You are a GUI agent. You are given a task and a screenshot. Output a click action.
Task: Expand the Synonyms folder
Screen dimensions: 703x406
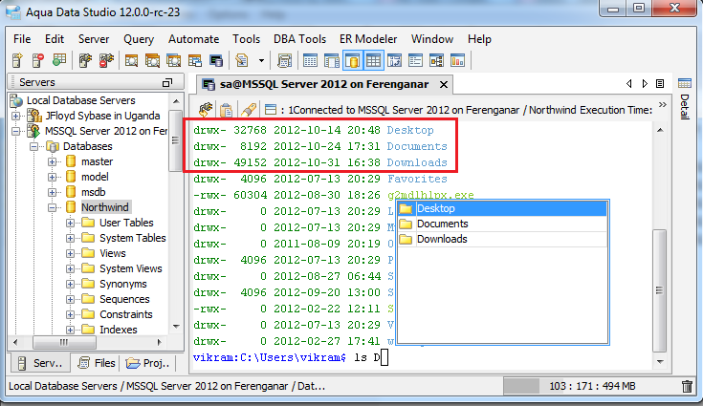click(70, 284)
